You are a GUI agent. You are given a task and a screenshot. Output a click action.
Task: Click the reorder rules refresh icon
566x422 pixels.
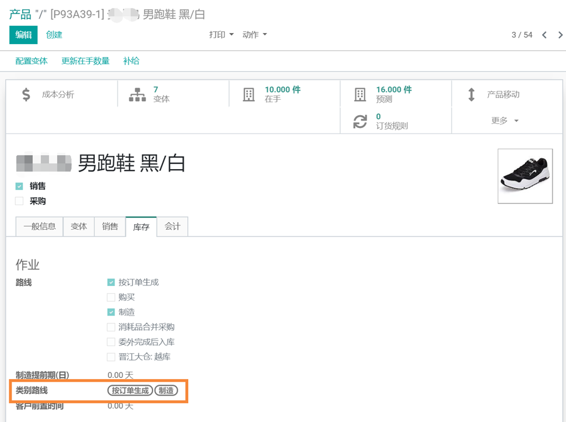[360, 122]
